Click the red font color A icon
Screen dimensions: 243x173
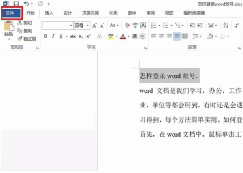pyautogui.click(x=123, y=36)
